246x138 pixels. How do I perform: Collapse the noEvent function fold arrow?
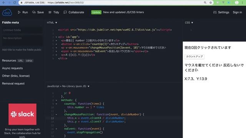pos(57,129)
